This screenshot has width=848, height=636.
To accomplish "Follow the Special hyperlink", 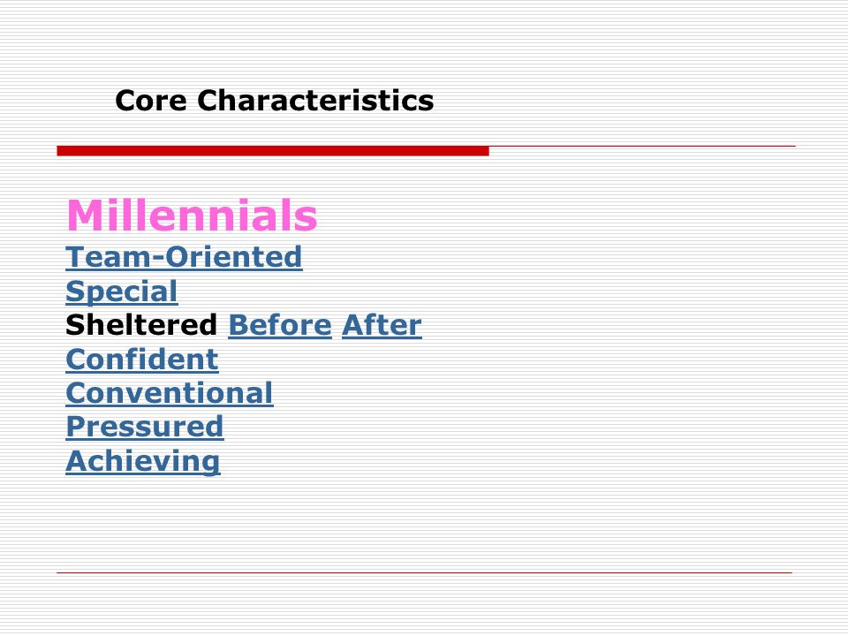I will [x=122, y=292].
